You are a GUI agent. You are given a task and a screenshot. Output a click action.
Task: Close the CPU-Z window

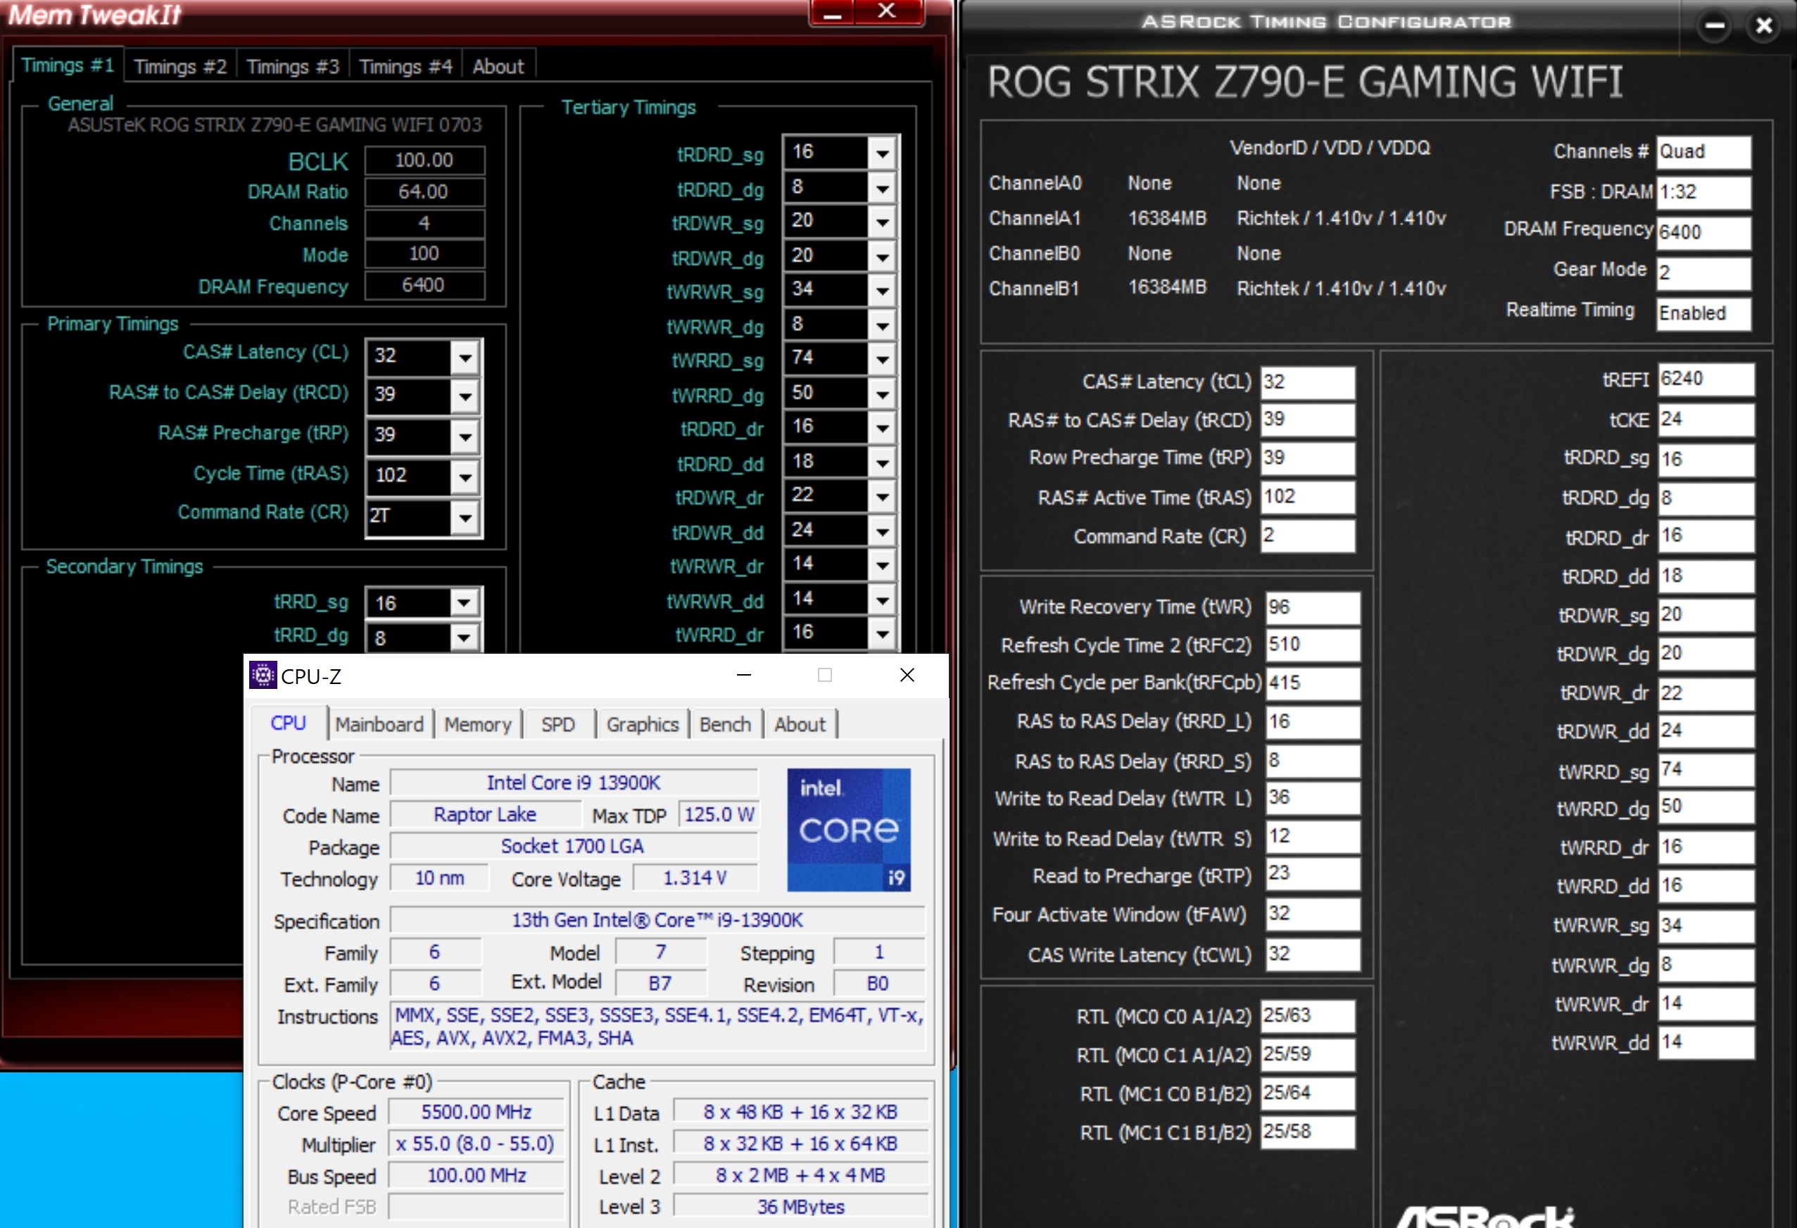click(907, 675)
